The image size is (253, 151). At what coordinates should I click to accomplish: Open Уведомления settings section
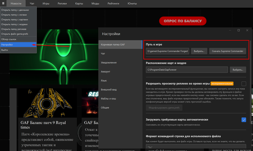tap(109, 62)
